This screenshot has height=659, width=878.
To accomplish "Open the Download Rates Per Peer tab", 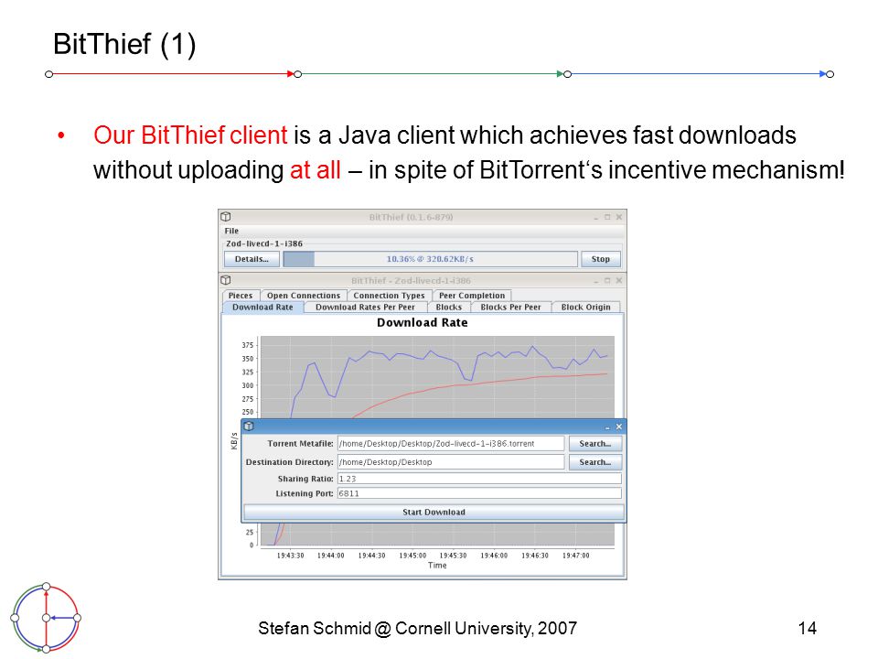I will (365, 308).
